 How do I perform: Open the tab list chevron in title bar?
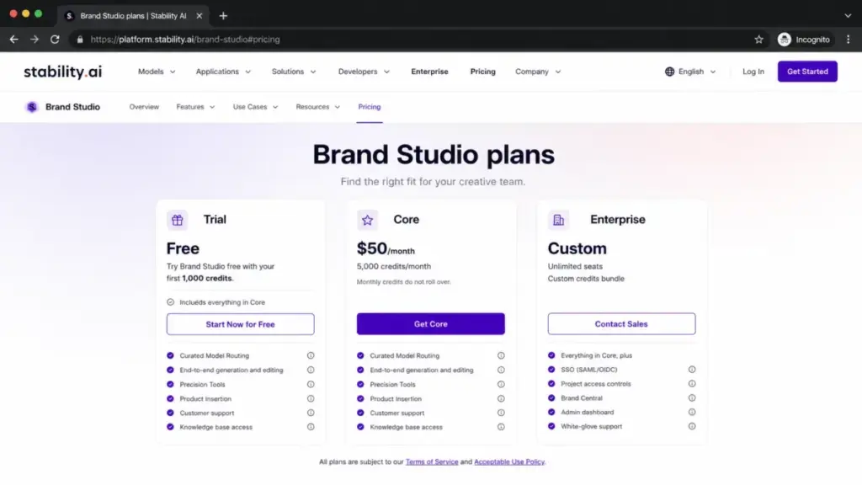848,16
